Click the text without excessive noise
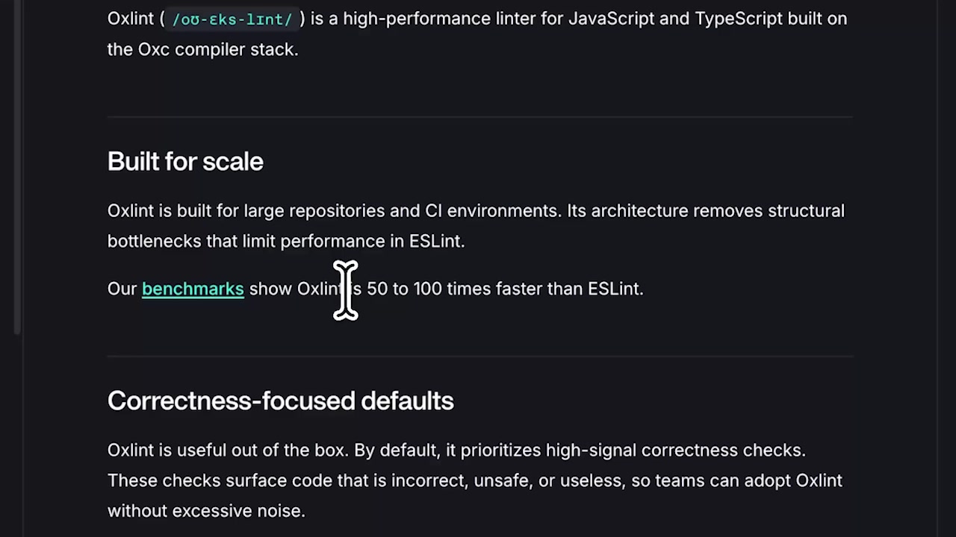Image resolution: width=956 pixels, height=537 pixels. tap(205, 510)
